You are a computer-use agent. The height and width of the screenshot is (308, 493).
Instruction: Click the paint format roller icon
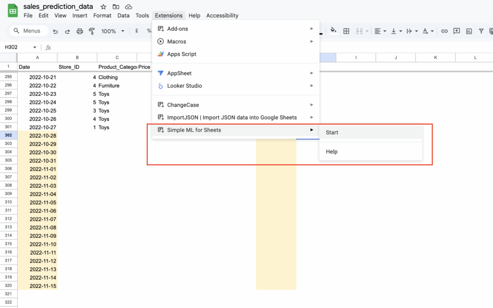coord(91,31)
